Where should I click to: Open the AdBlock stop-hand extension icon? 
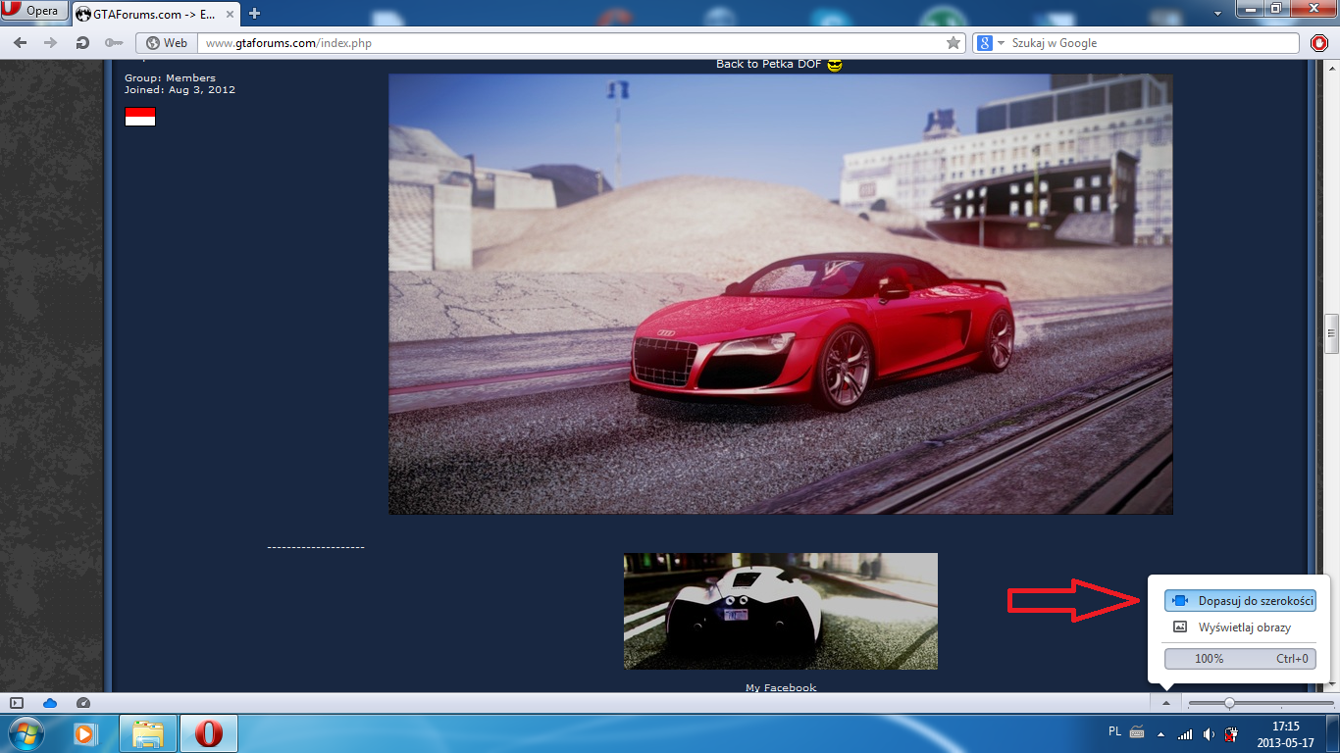click(x=1319, y=43)
